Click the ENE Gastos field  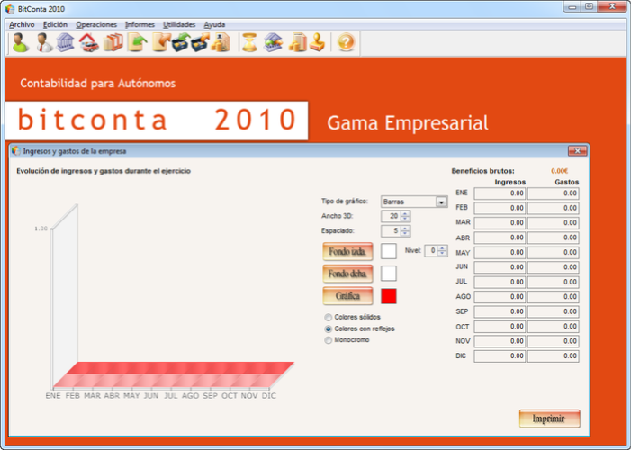click(554, 193)
